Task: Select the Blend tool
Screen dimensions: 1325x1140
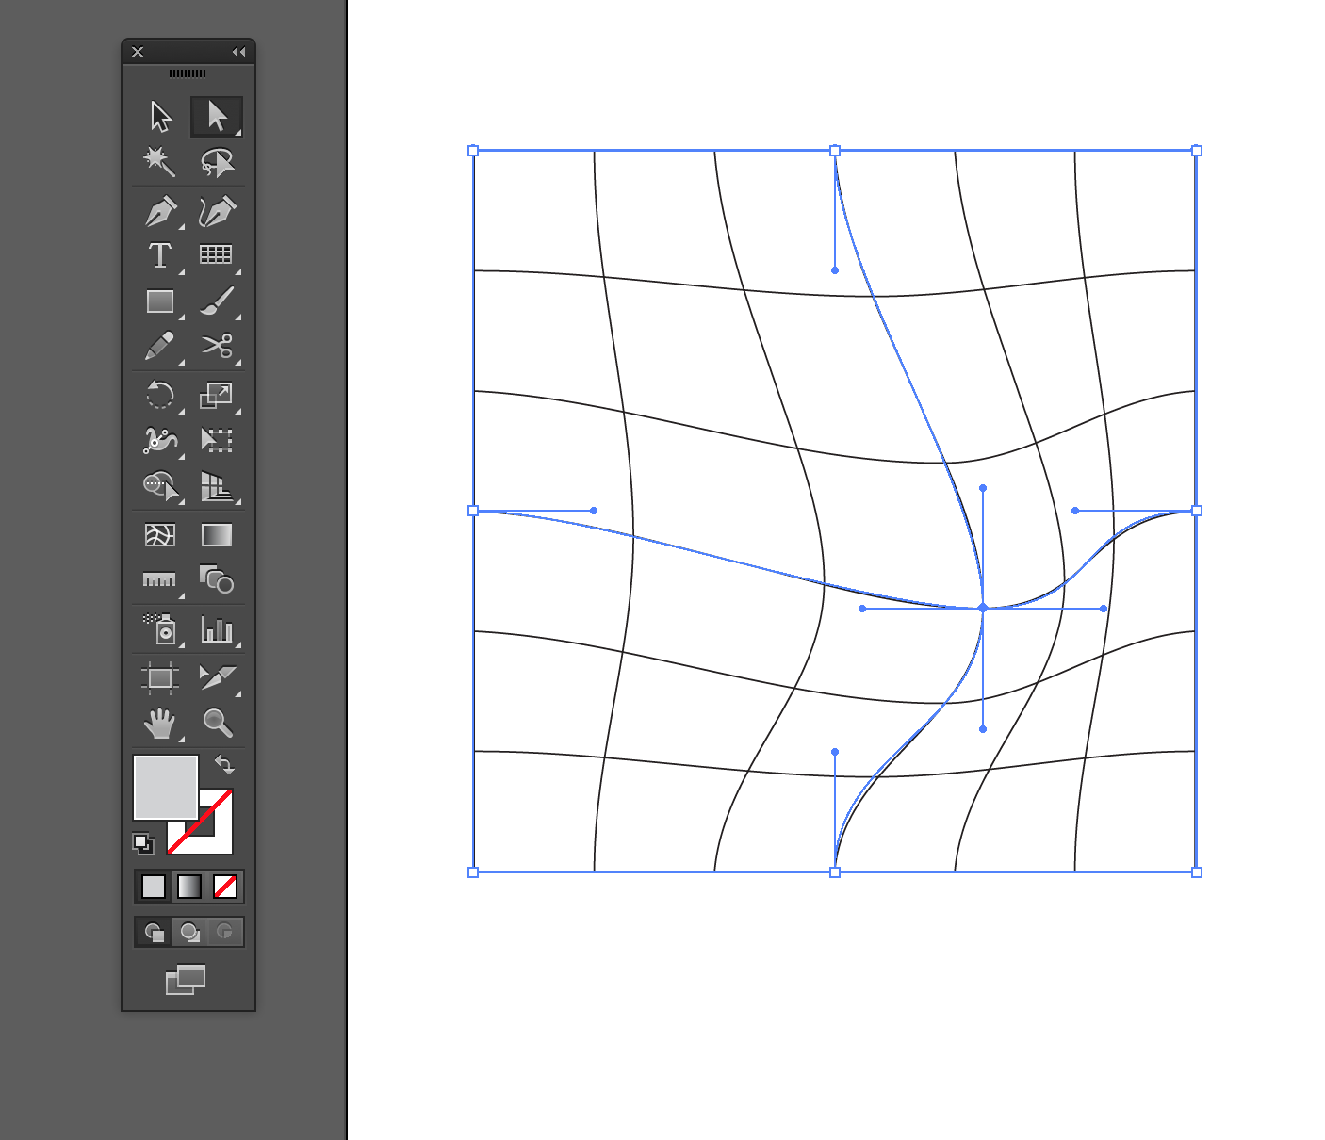Action: coord(217,579)
